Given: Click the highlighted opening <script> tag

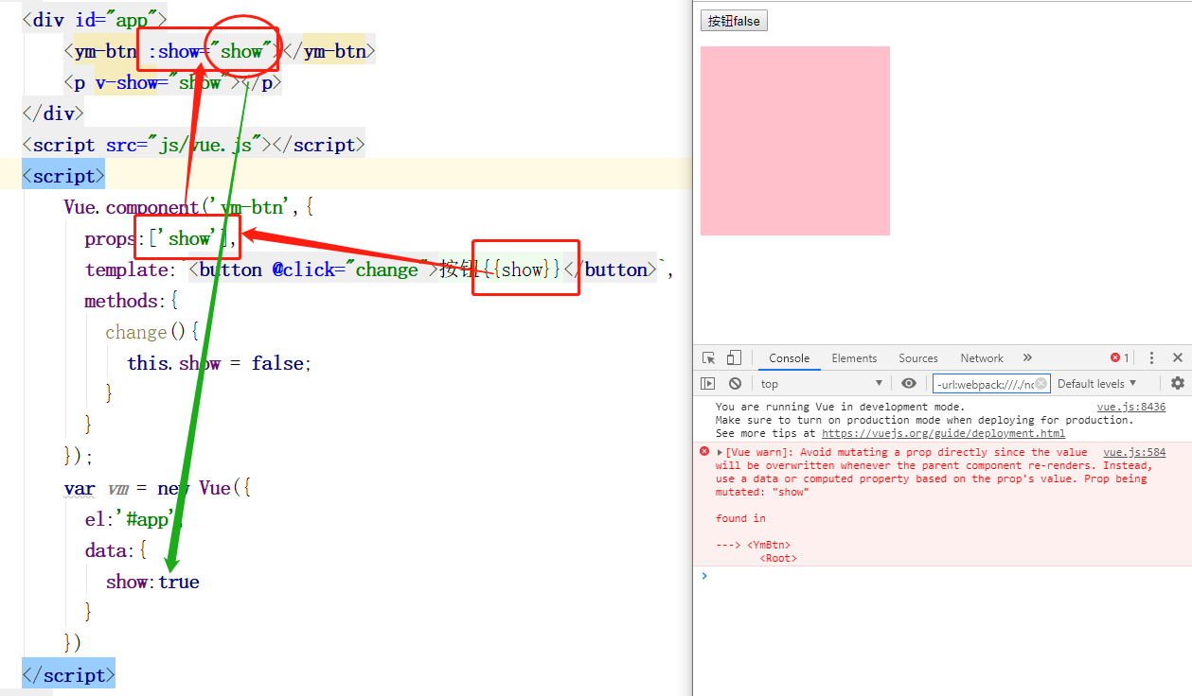Looking at the screenshot, I should pos(63,176).
